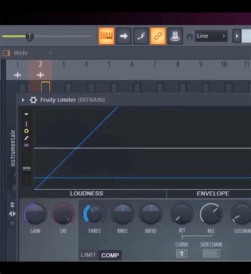
Task: Open the Wide mixer layout dropdown
Action: click(33, 53)
